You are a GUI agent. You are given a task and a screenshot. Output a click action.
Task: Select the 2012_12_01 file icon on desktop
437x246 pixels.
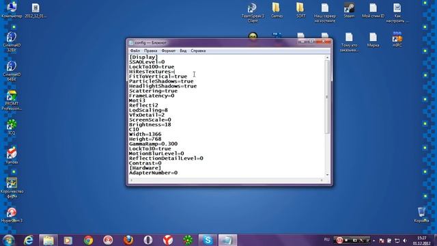tap(36, 11)
